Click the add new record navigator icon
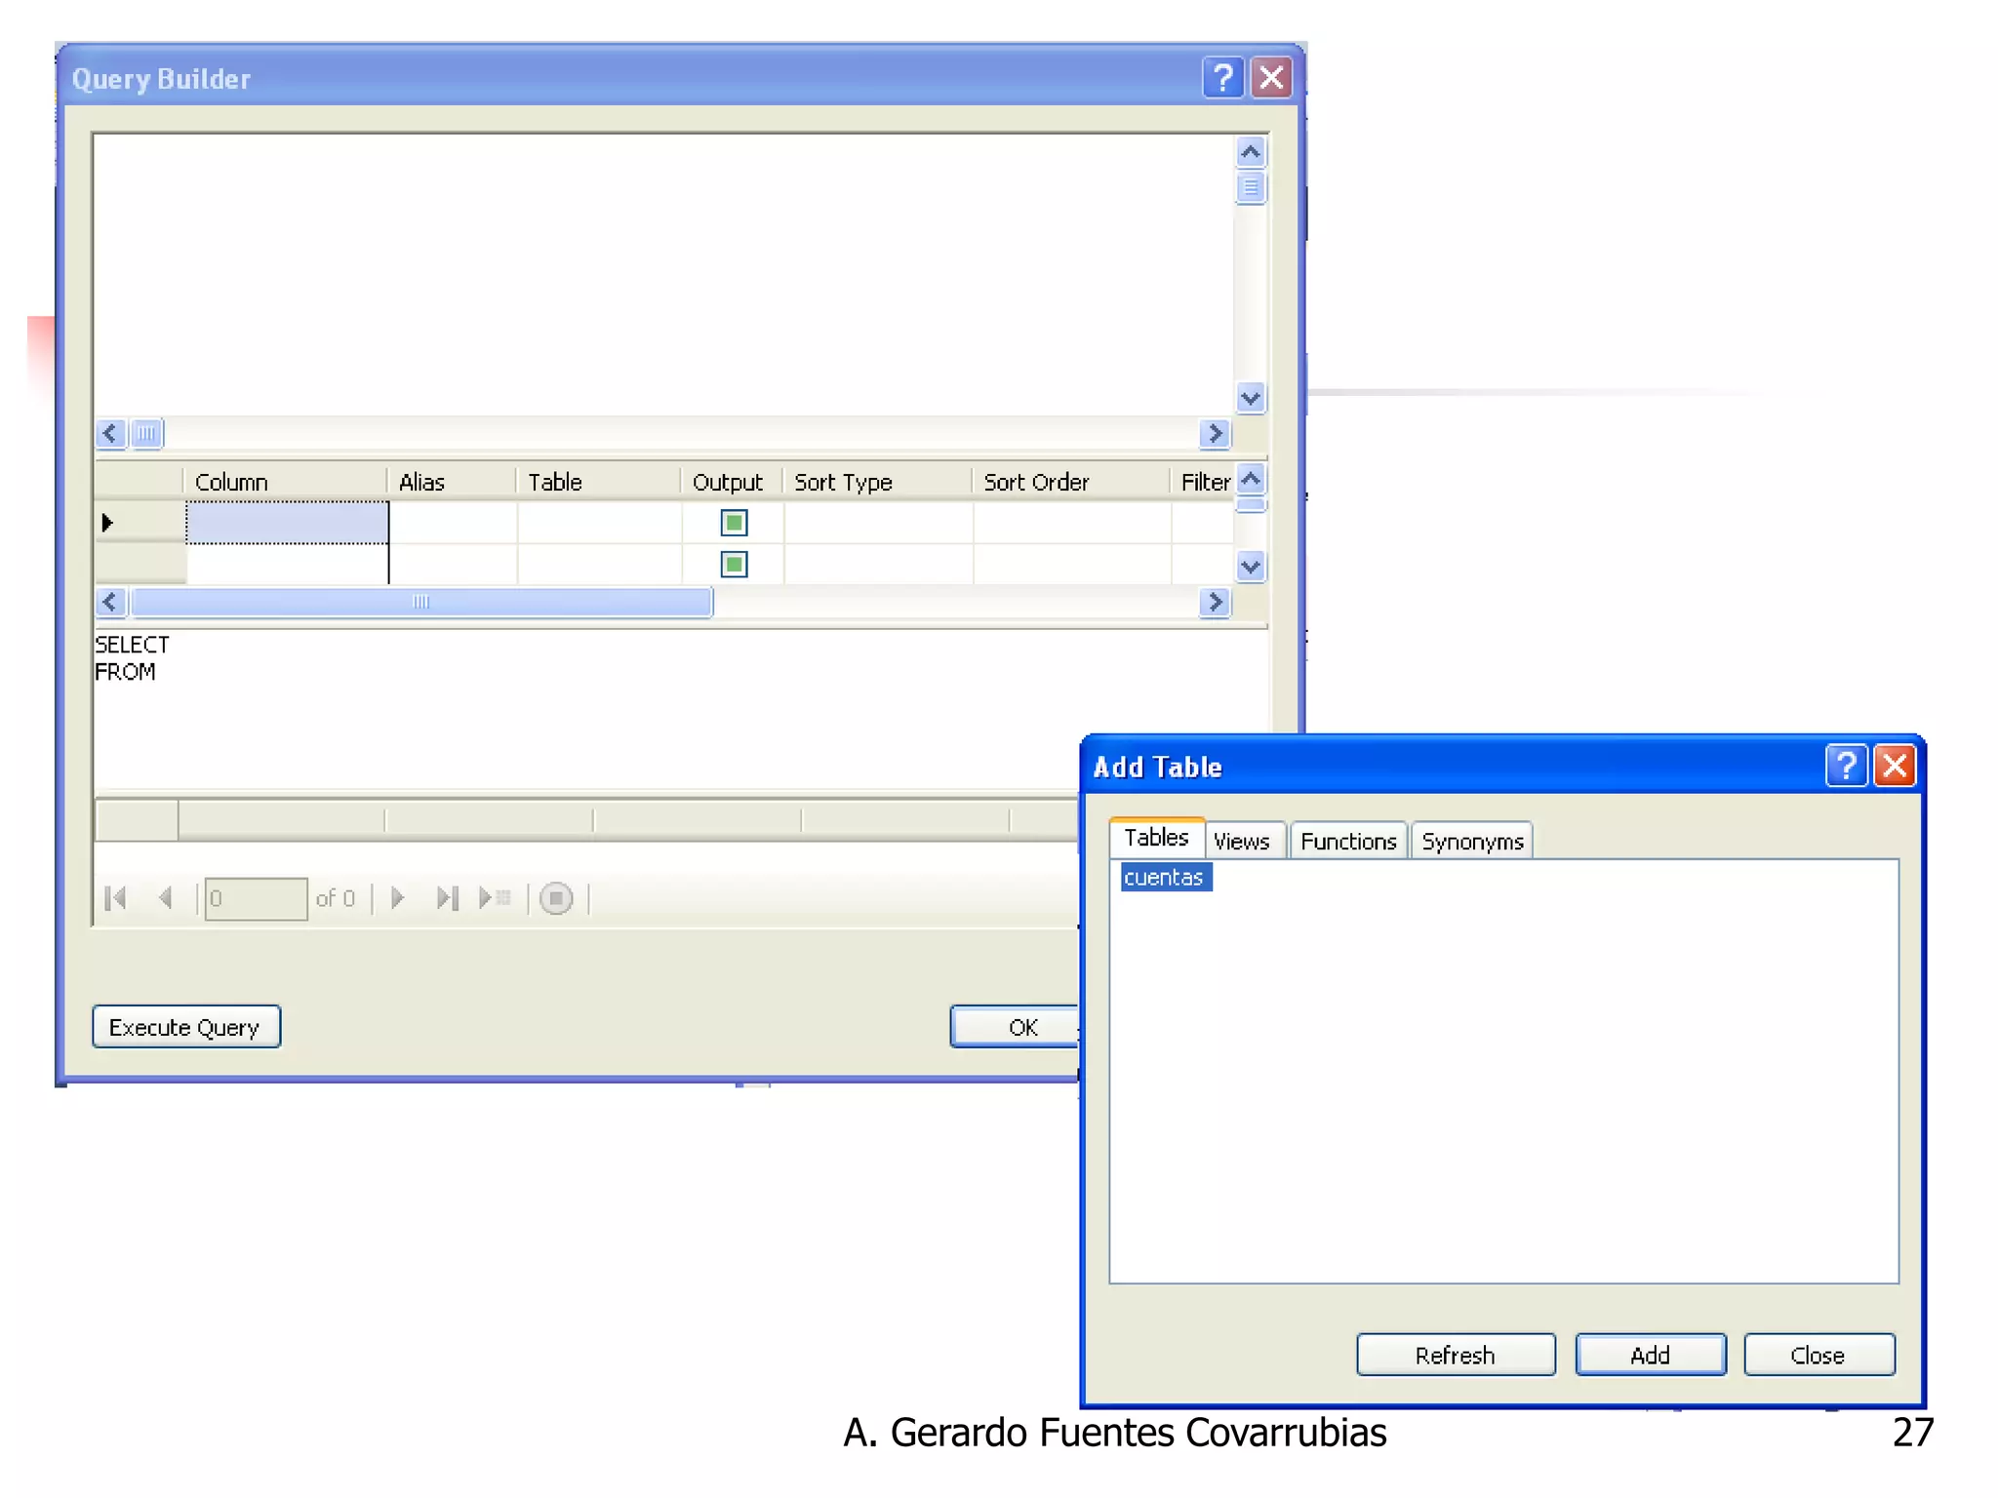This screenshot has width=1998, height=1498. (496, 898)
